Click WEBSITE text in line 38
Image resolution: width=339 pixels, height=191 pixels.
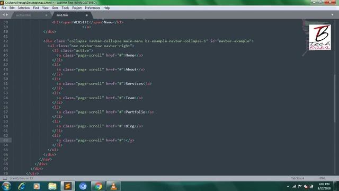click(x=81, y=22)
